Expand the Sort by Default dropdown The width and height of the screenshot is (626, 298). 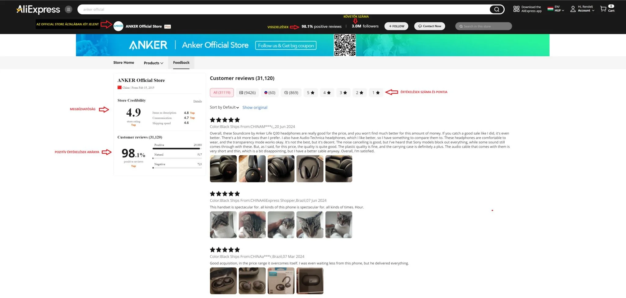[x=224, y=107]
